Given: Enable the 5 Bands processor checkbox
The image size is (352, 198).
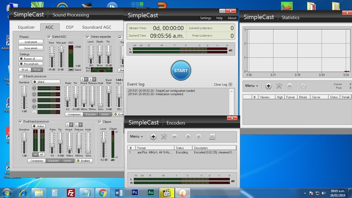Looking at the screenshot, I should 20,76.
